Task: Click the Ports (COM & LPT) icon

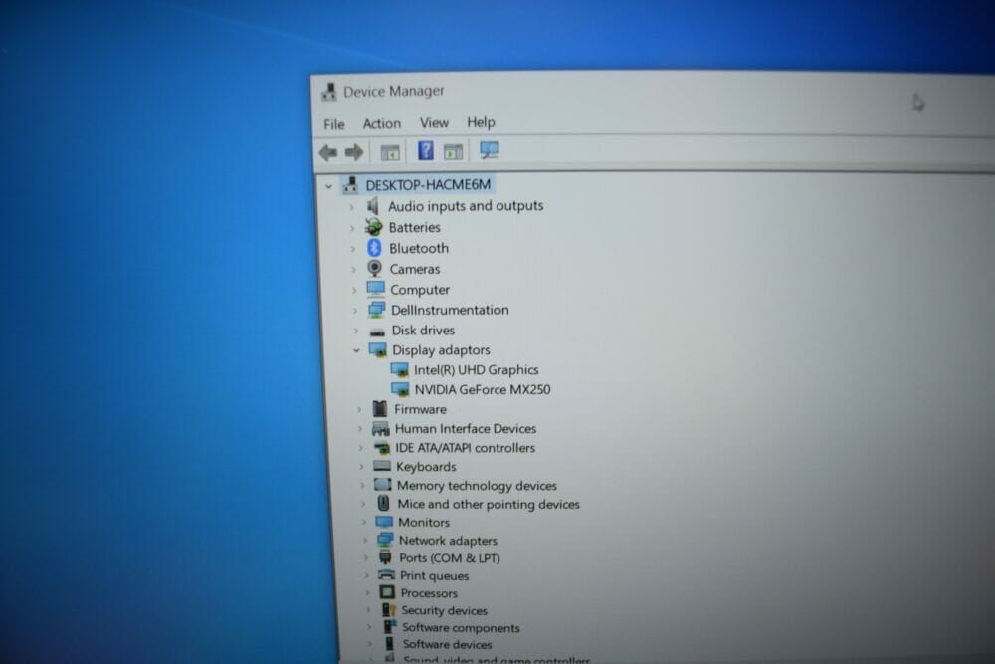Action: click(x=385, y=557)
